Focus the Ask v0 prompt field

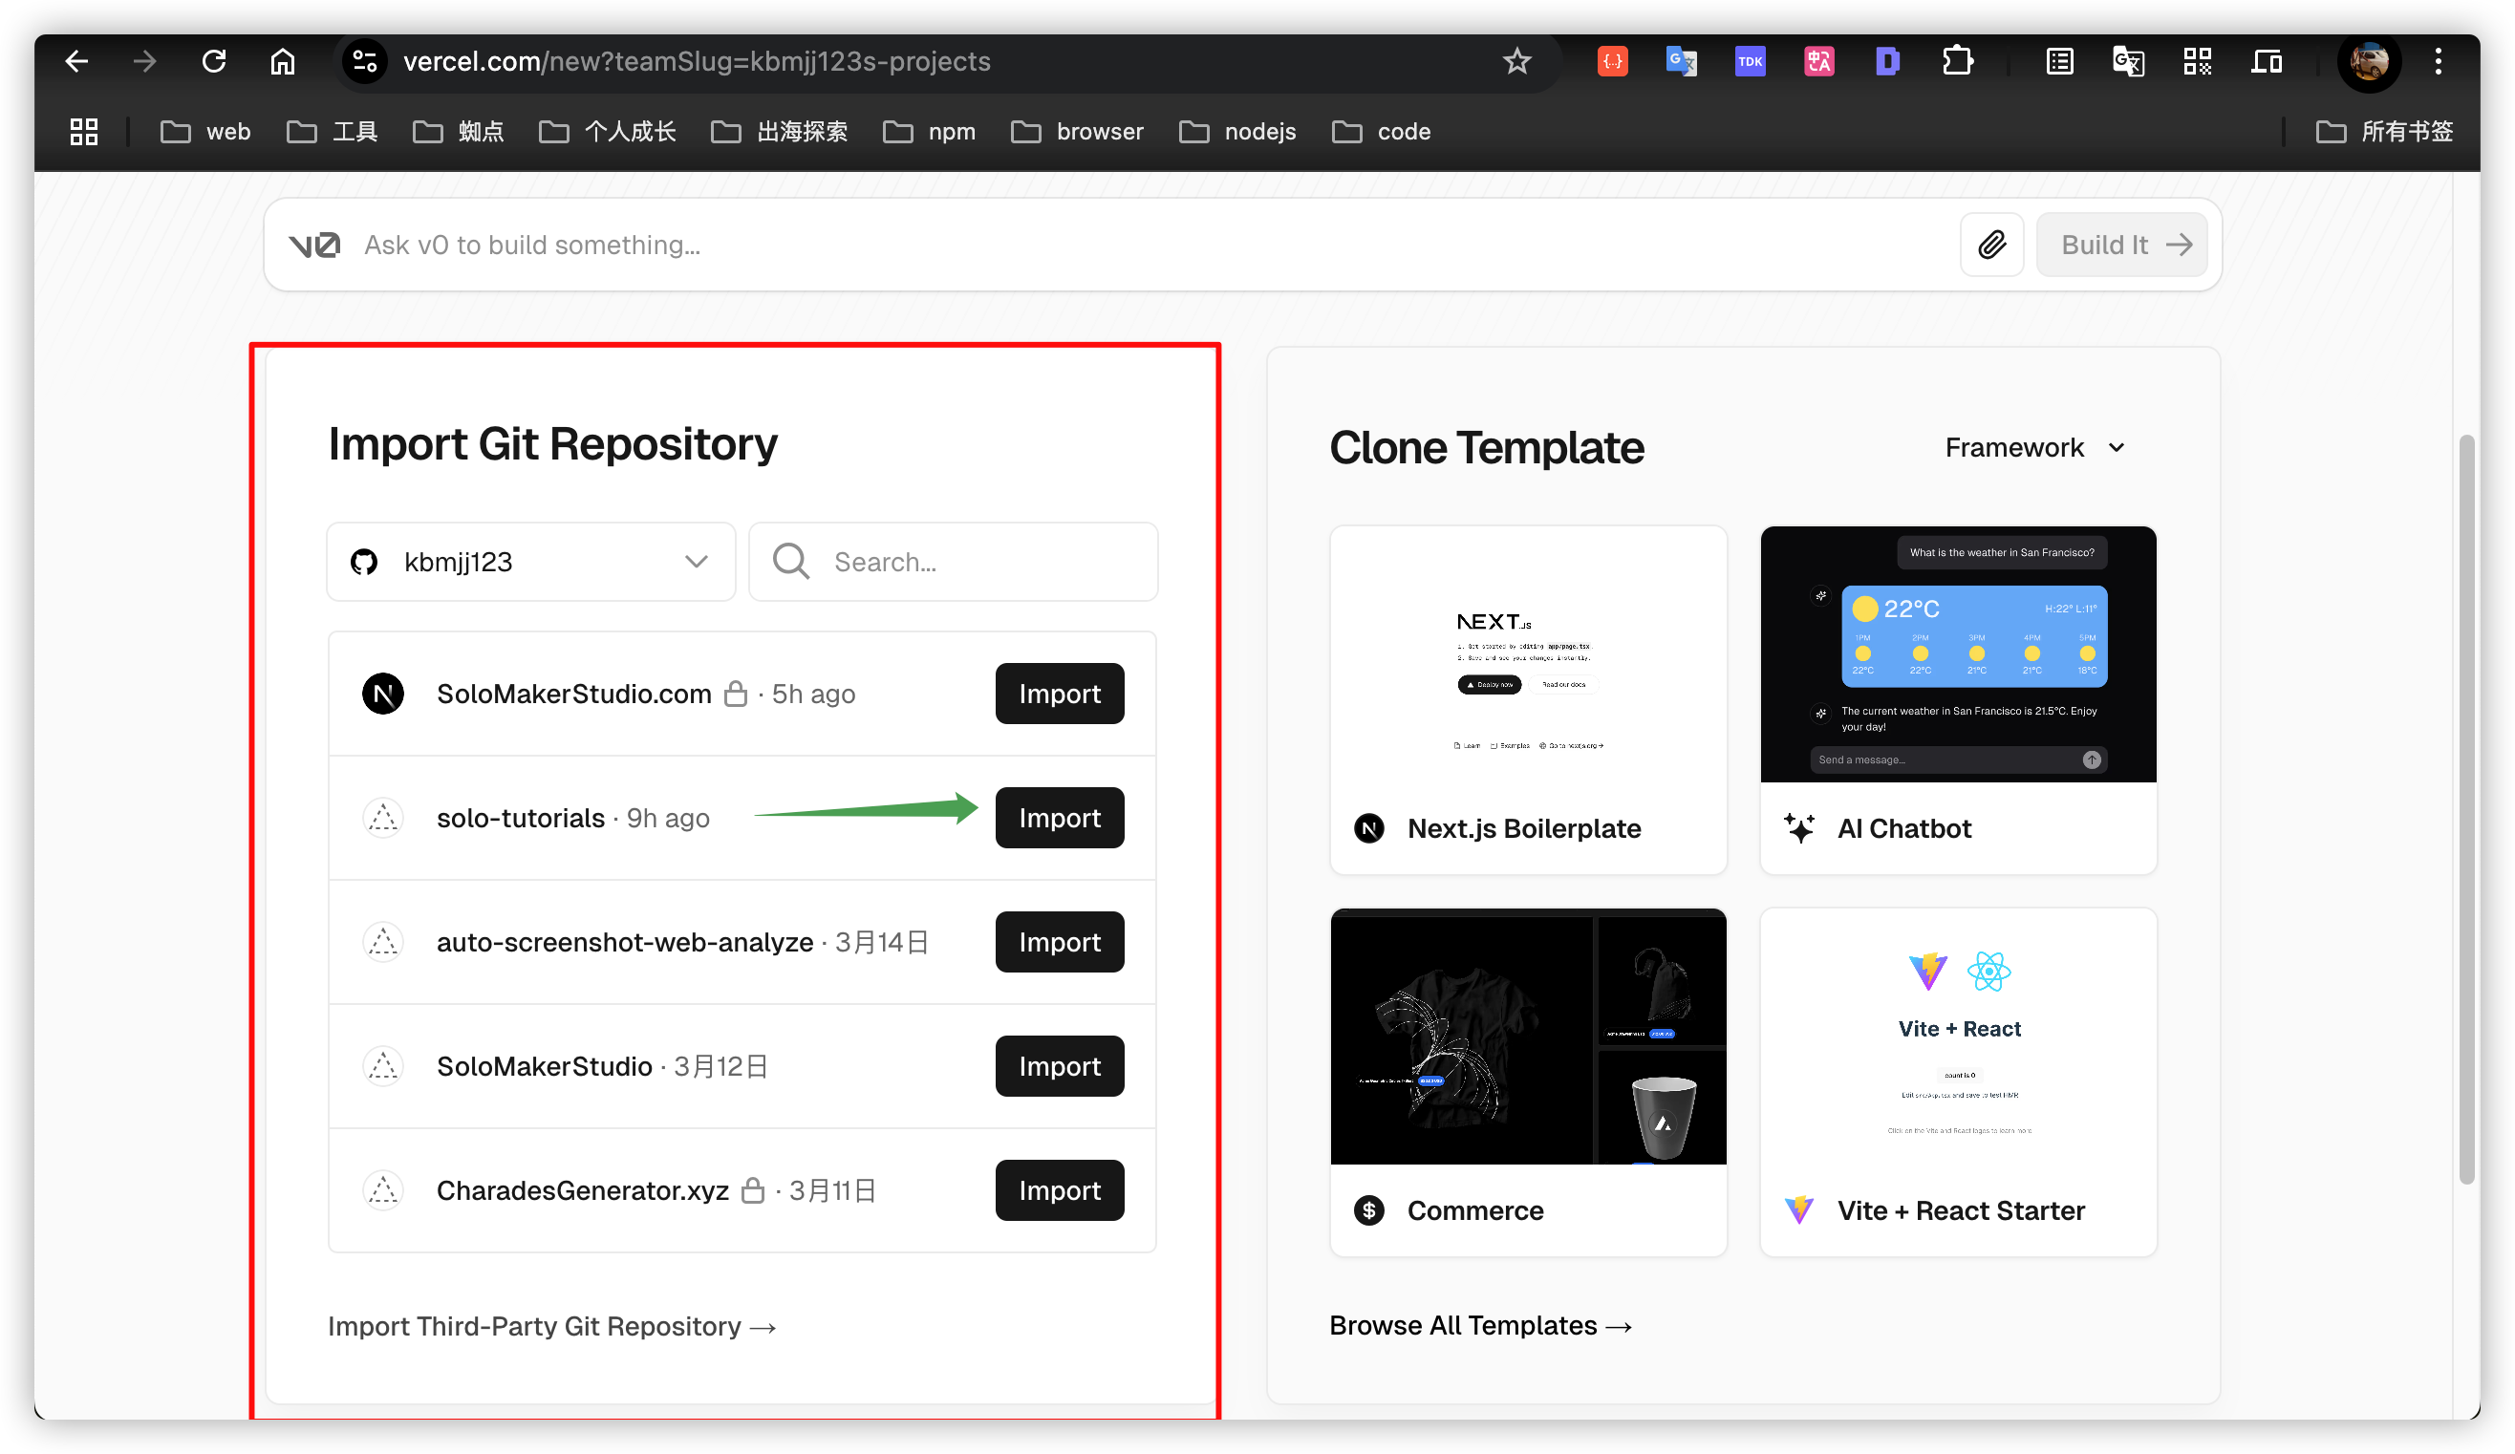pyautogui.click(x=1148, y=245)
